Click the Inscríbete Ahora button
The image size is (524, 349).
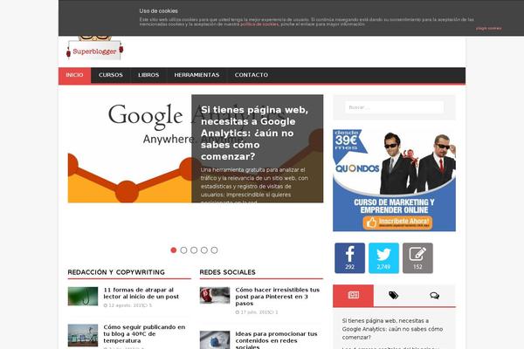(397, 222)
